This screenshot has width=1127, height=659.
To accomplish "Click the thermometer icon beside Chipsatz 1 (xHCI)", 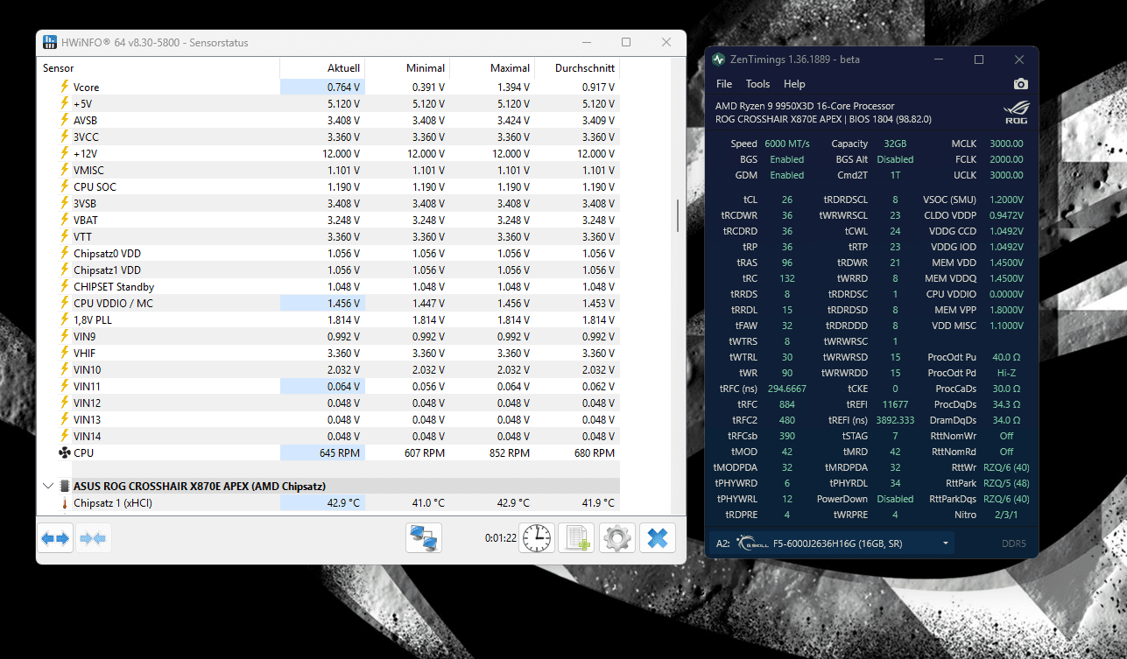I will click(x=64, y=503).
